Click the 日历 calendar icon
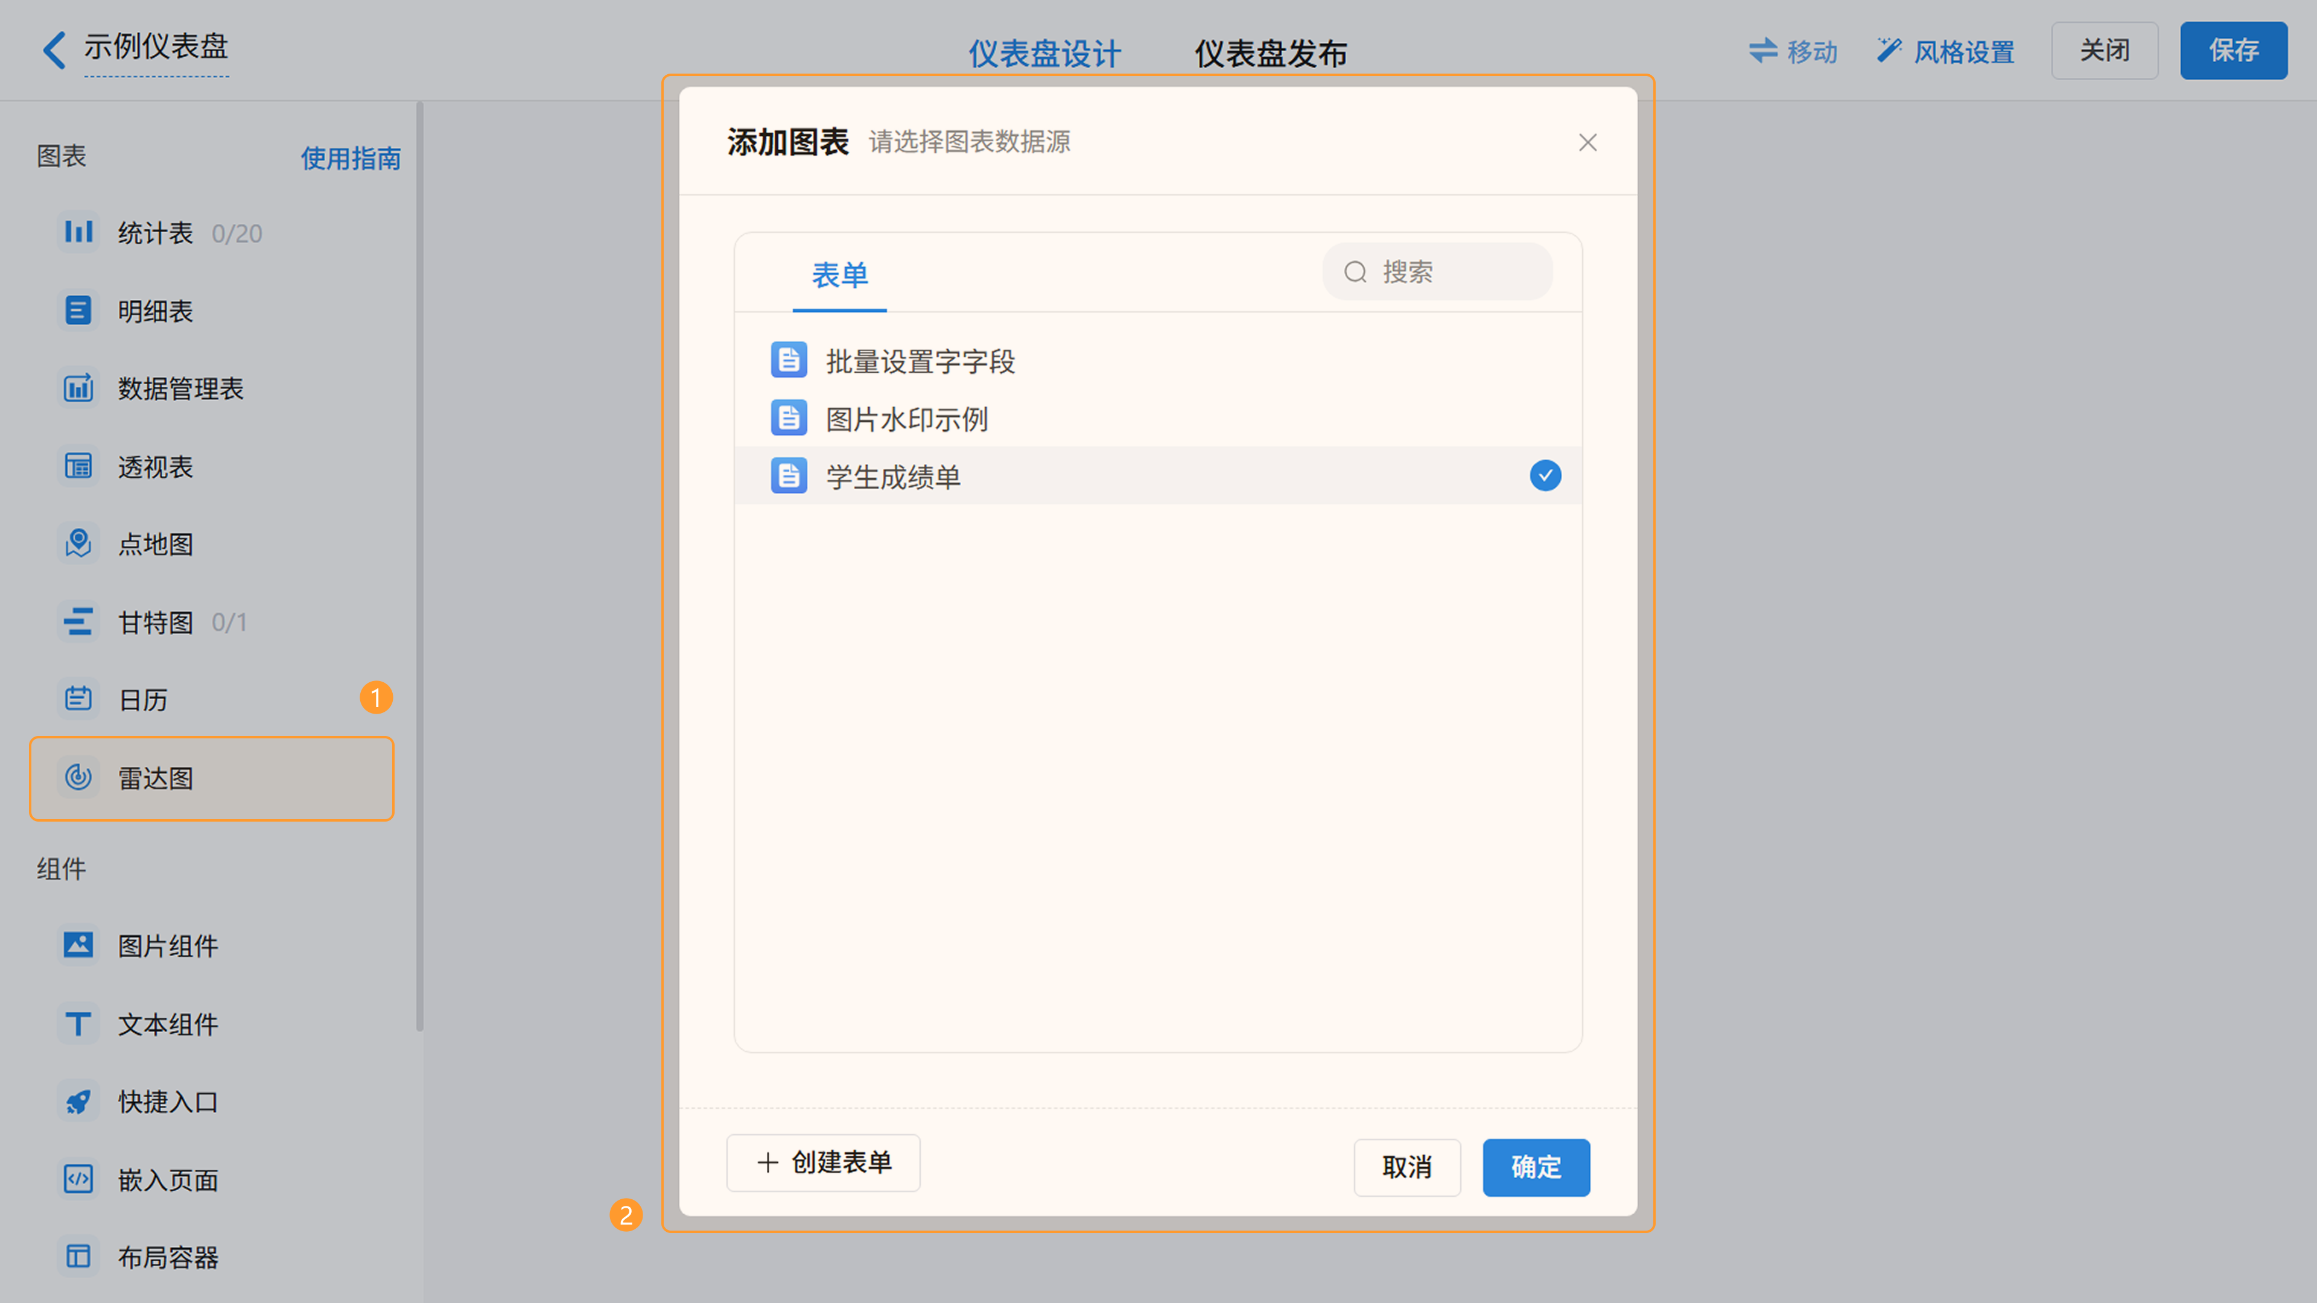 click(x=78, y=699)
